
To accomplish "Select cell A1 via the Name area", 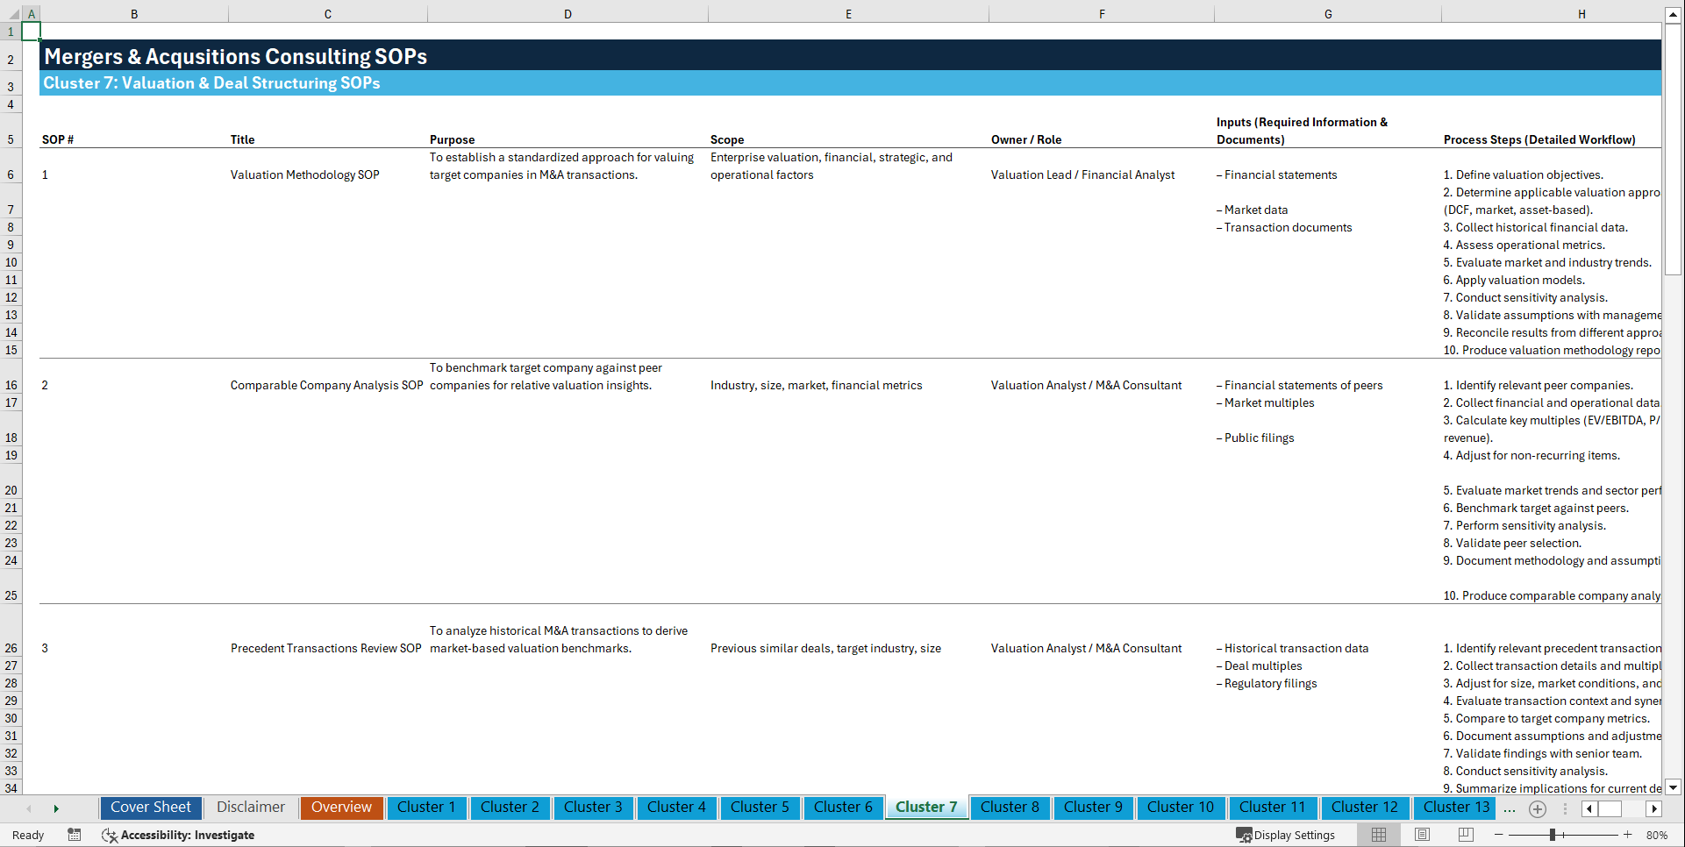I will pyautogui.click(x=31, y=31).
